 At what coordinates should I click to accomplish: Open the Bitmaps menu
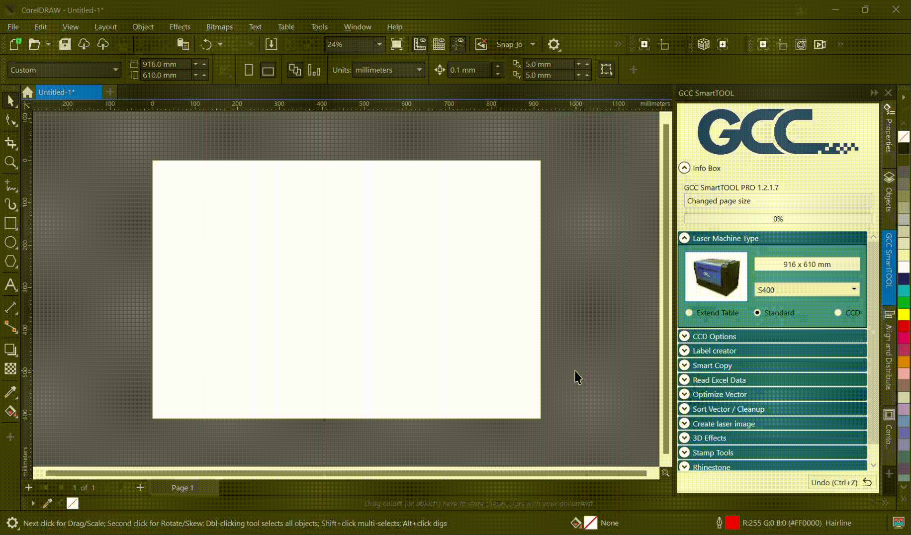click(x=219, y=27)
